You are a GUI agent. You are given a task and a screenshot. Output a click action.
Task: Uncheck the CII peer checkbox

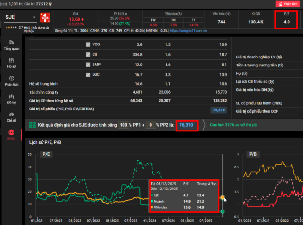(88, 55)
